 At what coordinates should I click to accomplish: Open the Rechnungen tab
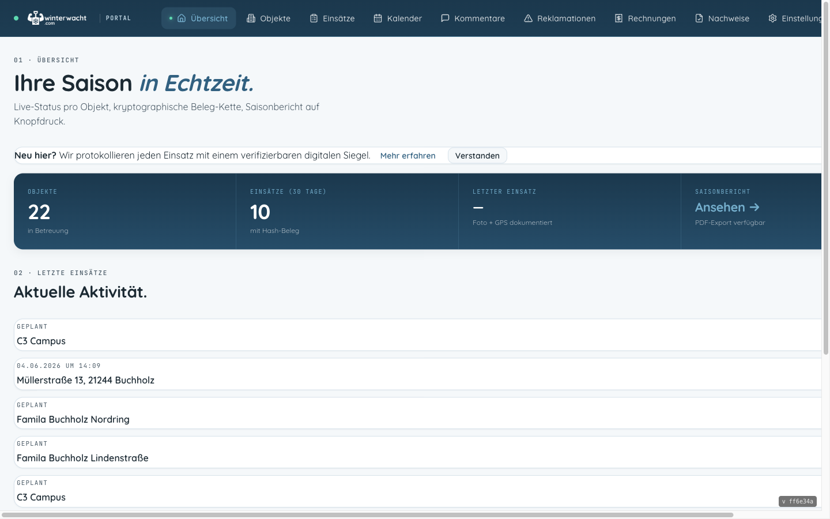[x=645, y=18]
